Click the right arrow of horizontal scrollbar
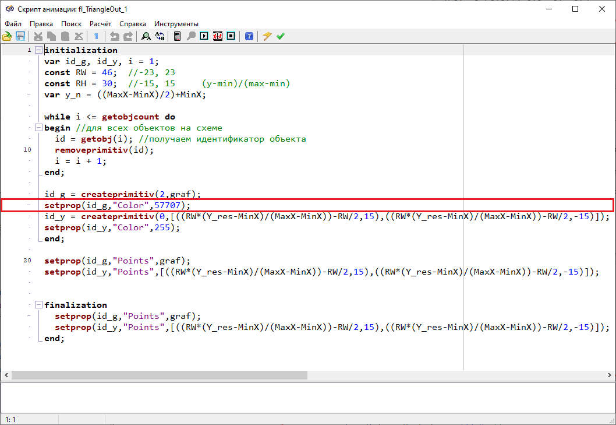This screenshot has width=616, height=425. (x=611, y=375)
